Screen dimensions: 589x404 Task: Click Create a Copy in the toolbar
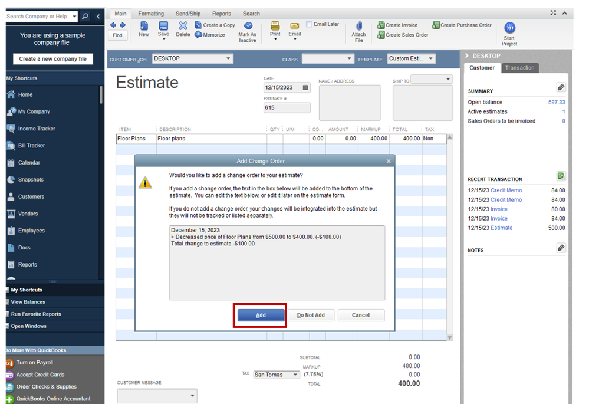coord(215,25)
